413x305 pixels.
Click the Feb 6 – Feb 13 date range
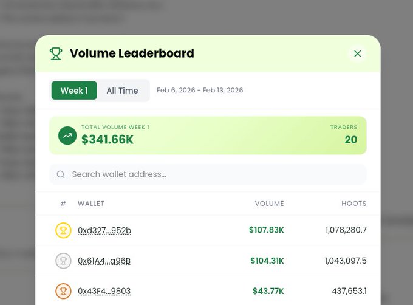point(200,91)
